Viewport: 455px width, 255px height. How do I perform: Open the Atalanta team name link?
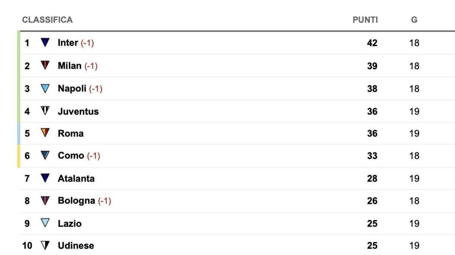[x=76, y=178]
